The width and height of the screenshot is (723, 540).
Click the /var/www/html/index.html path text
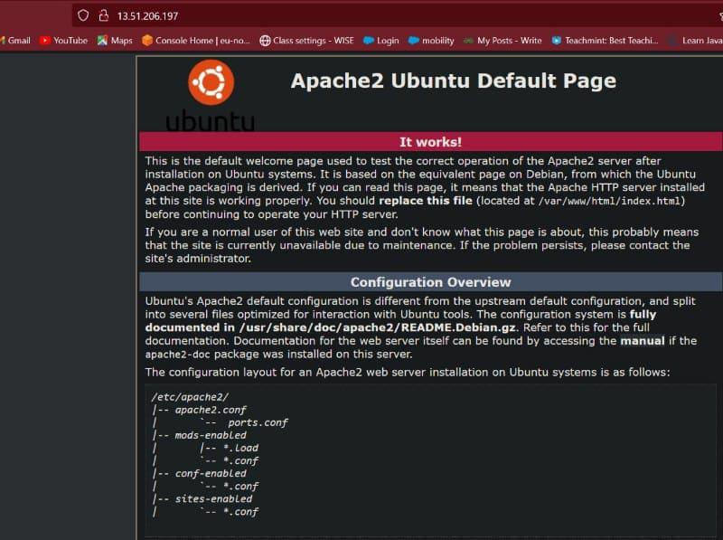609,201
